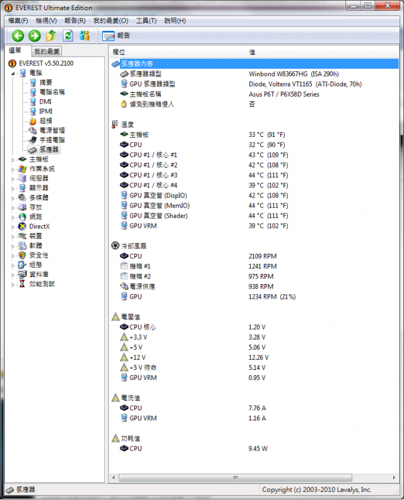Expand the 網路 tree node
The width and height of the screenshot is (404, 500).
pos(13,217)
